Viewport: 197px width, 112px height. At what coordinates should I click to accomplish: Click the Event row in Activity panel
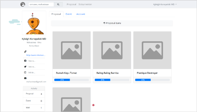click(x=34, y=101)
